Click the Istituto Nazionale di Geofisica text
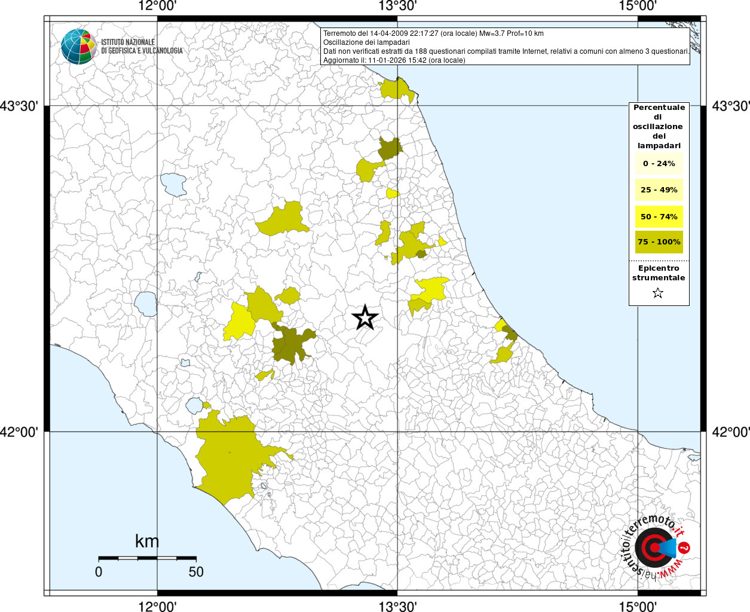The width and height of the screenshot is (750, 612). (x=142, y=47)
